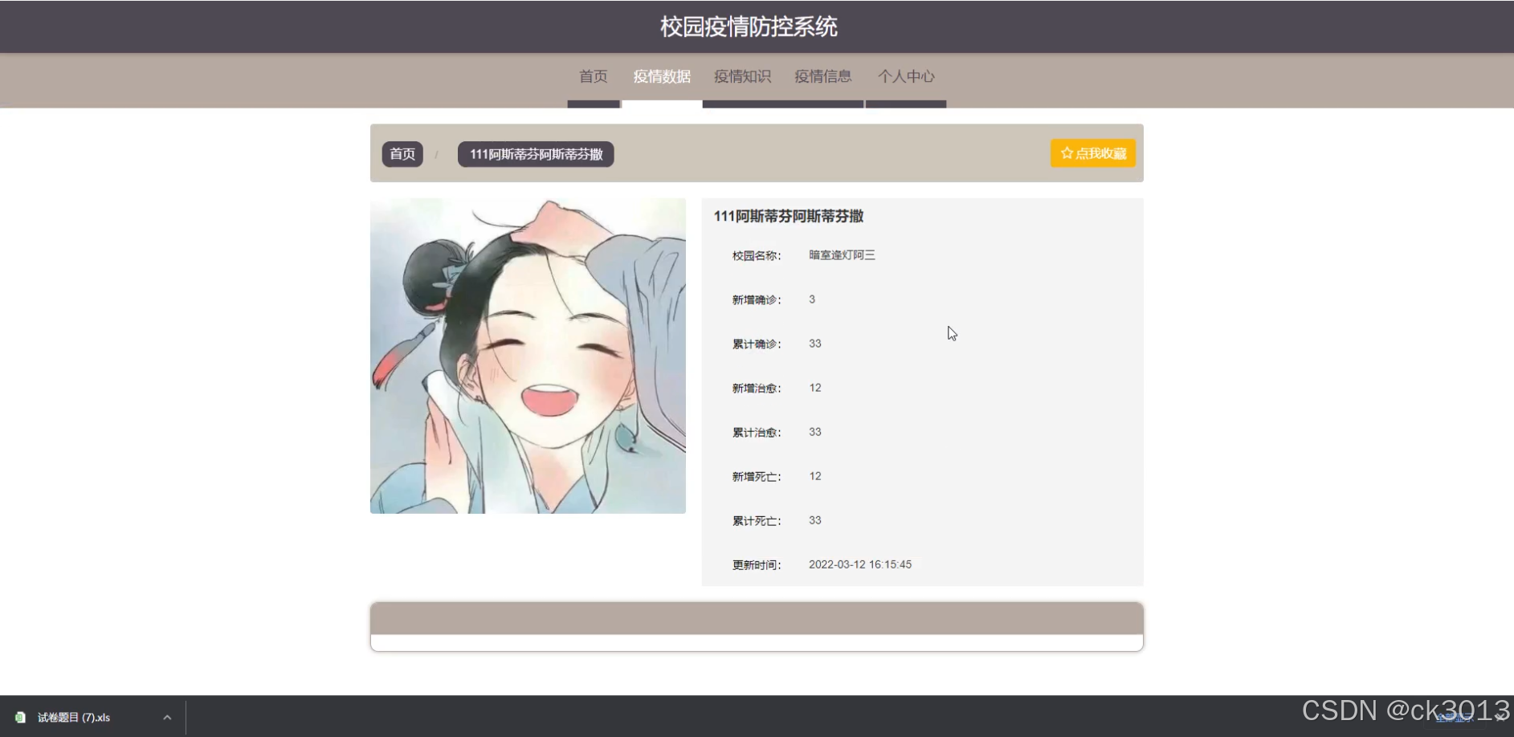
Task: Click the 新增确诊 value 3
Action: pos(812,299)
